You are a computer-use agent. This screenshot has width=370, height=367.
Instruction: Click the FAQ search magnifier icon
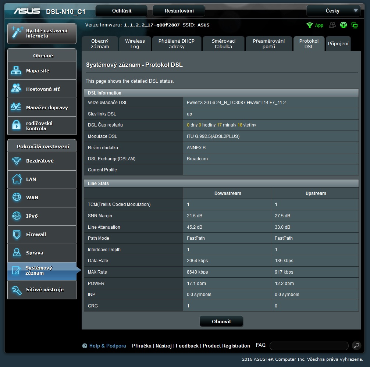tap(356, 345)
